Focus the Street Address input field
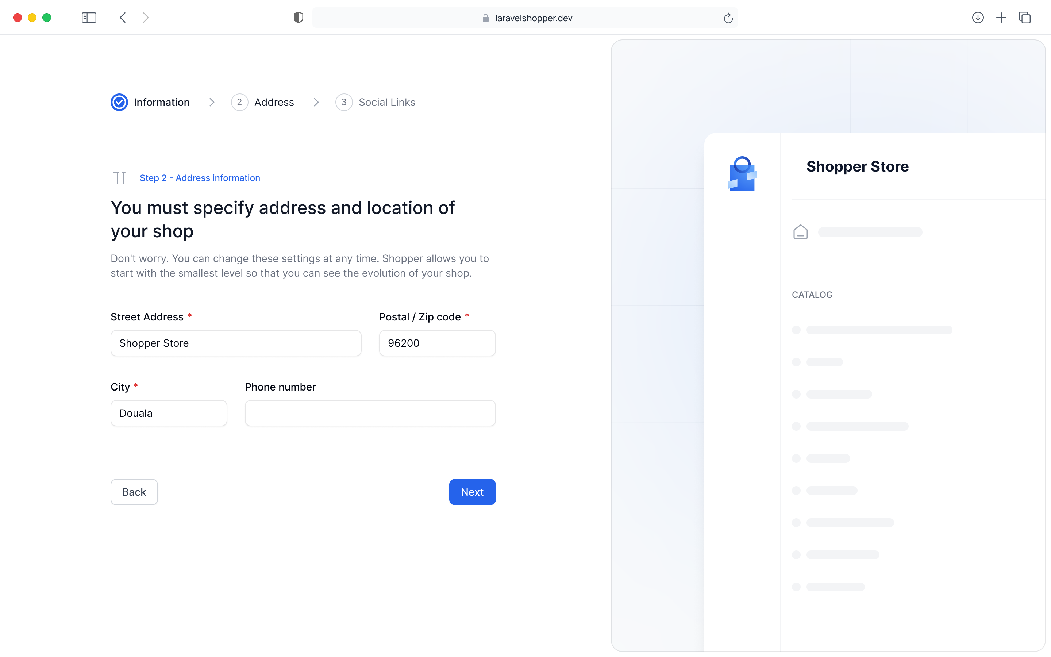 point(236,343)
